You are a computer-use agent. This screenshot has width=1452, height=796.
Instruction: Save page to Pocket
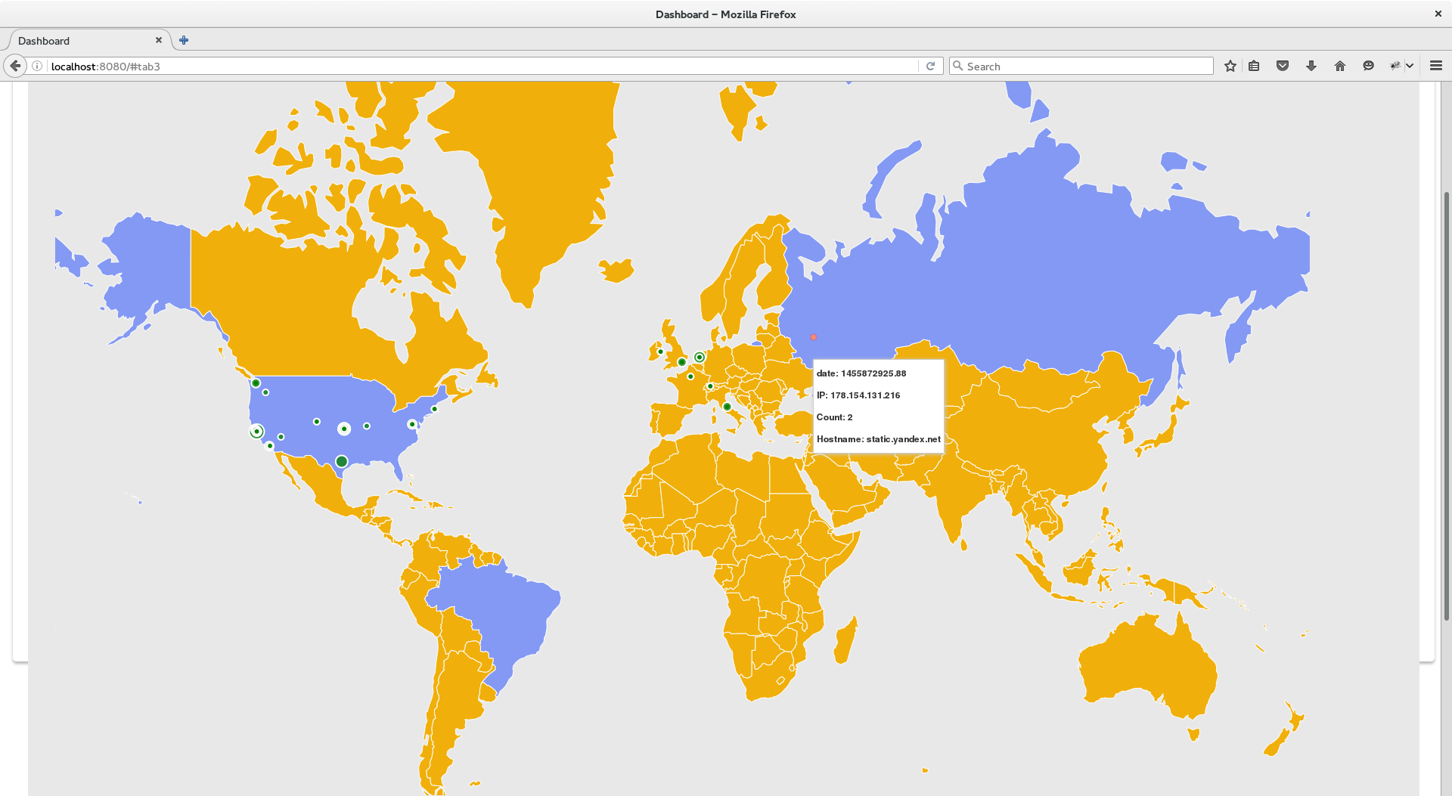coord(1283,66)
